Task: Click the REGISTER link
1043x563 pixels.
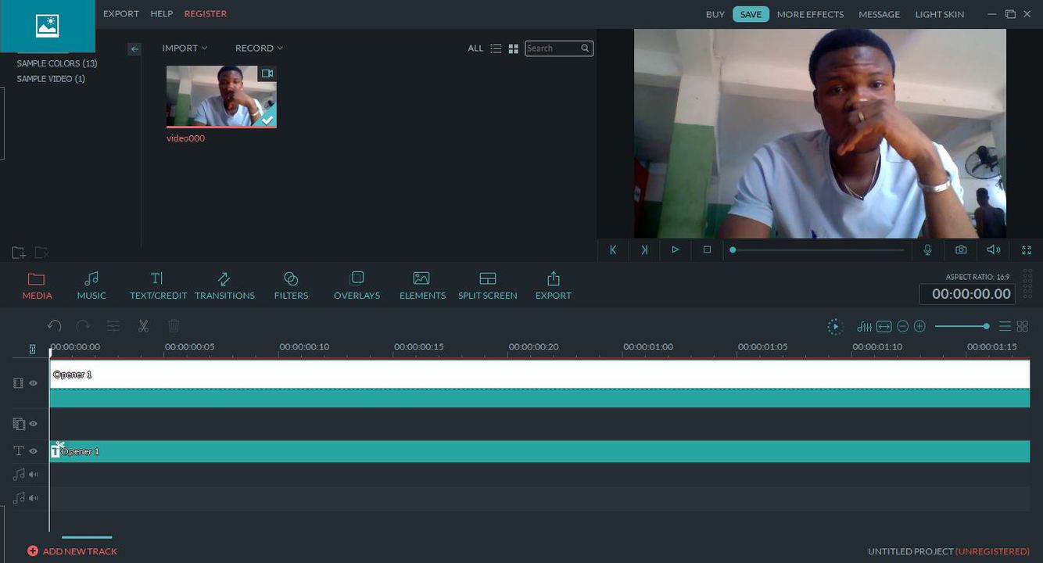Action: click(205, 13)
